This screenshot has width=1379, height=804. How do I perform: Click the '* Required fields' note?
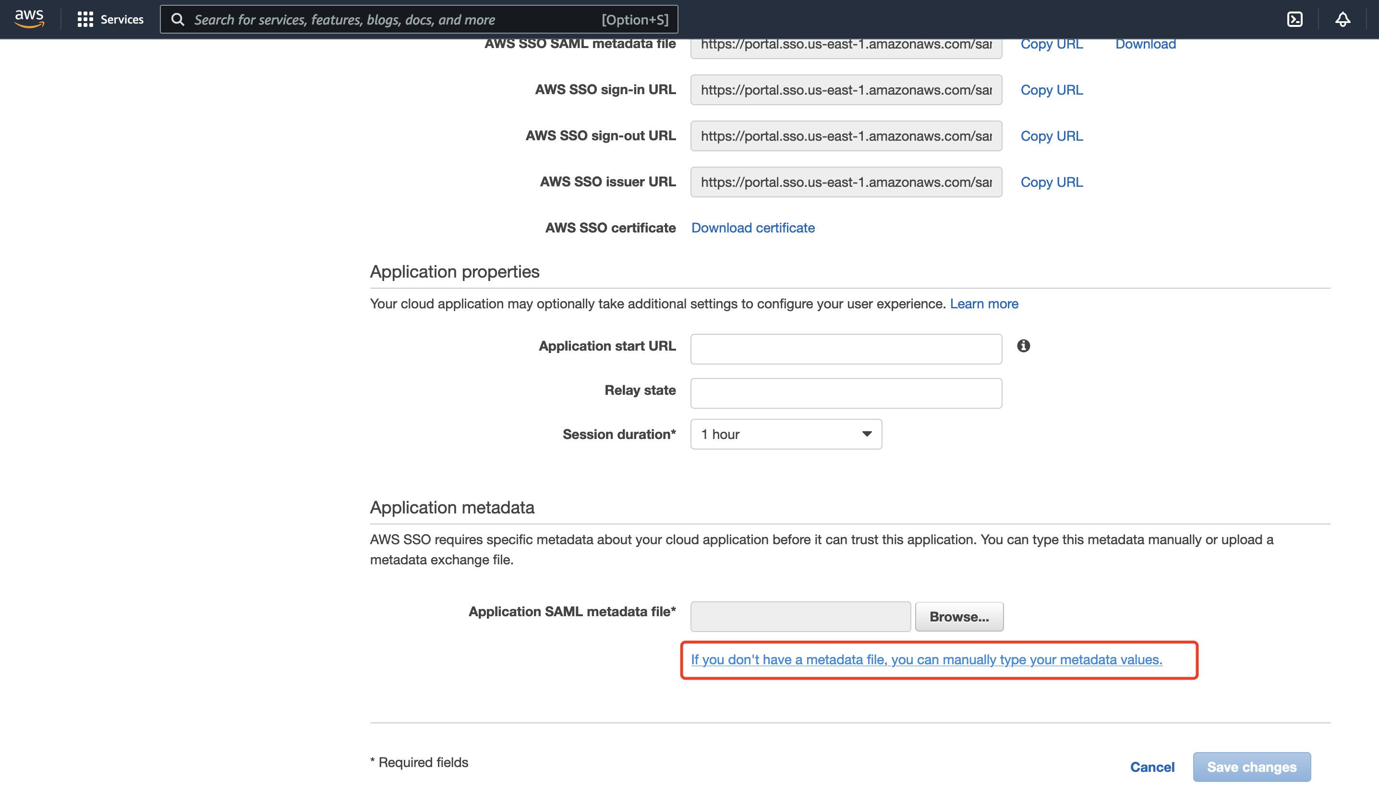click(x=419, y=762)
